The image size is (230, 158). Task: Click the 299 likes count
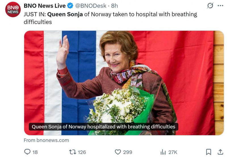click(x=127, y=152)
